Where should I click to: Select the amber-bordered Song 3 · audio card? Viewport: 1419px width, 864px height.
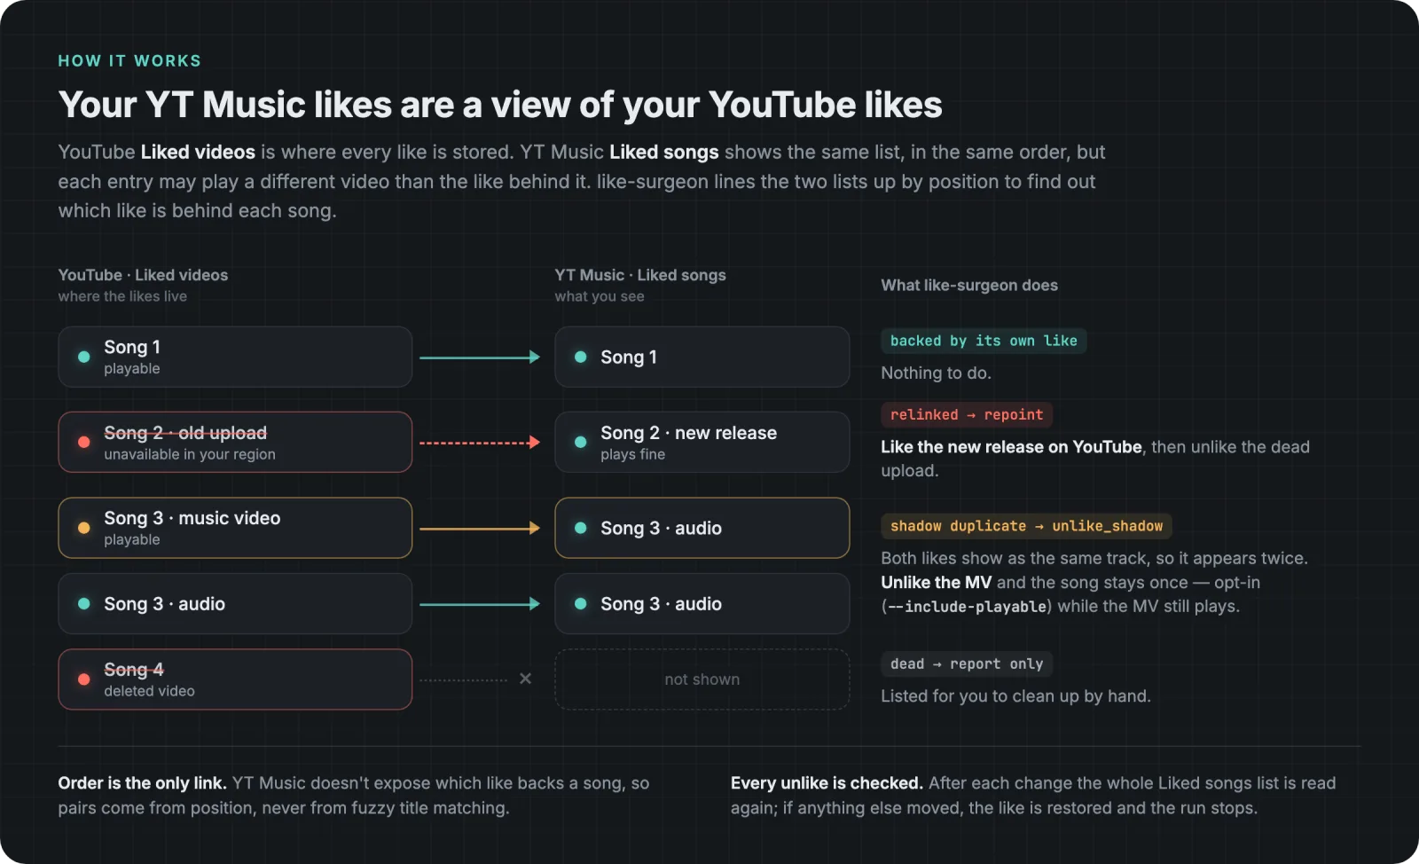(x=702, y=528)
